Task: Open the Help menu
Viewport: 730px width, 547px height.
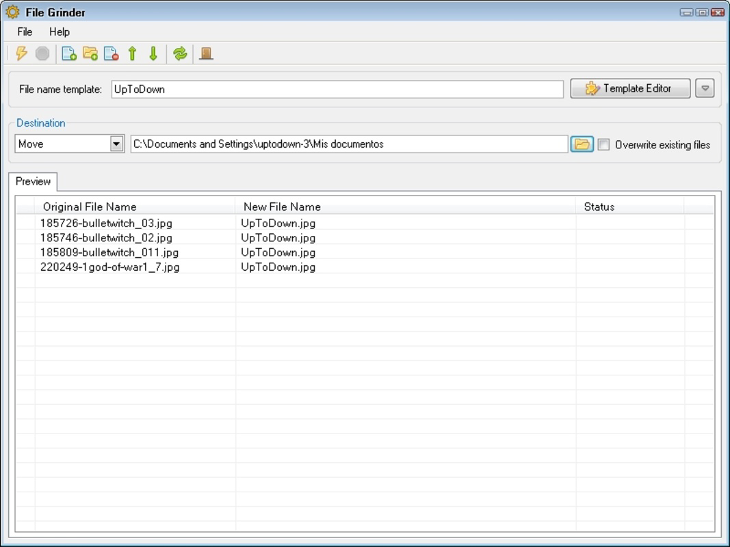Action: point(58,31)
